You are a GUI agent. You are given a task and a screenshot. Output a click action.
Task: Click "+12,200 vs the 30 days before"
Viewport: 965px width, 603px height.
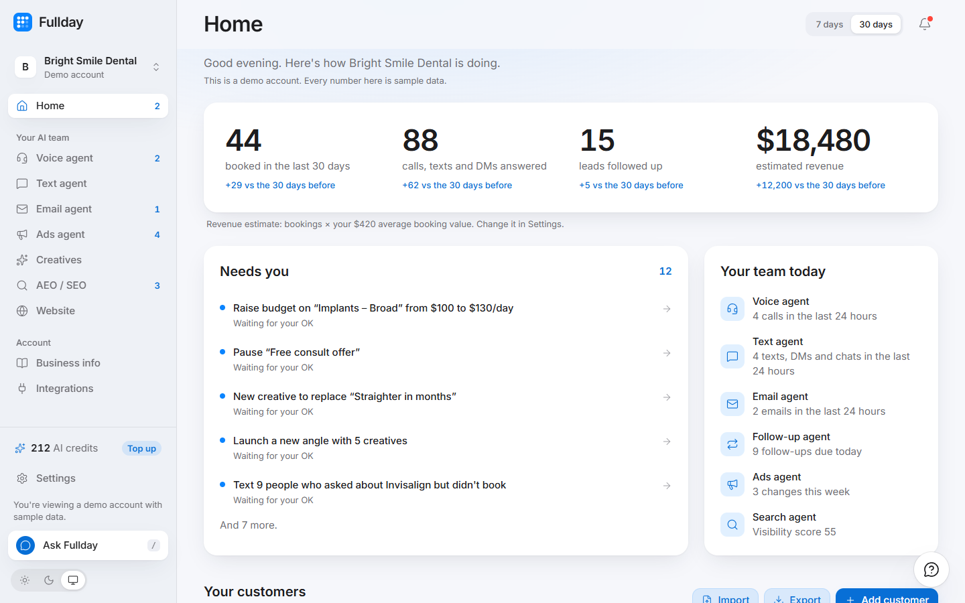click(820, 186)
